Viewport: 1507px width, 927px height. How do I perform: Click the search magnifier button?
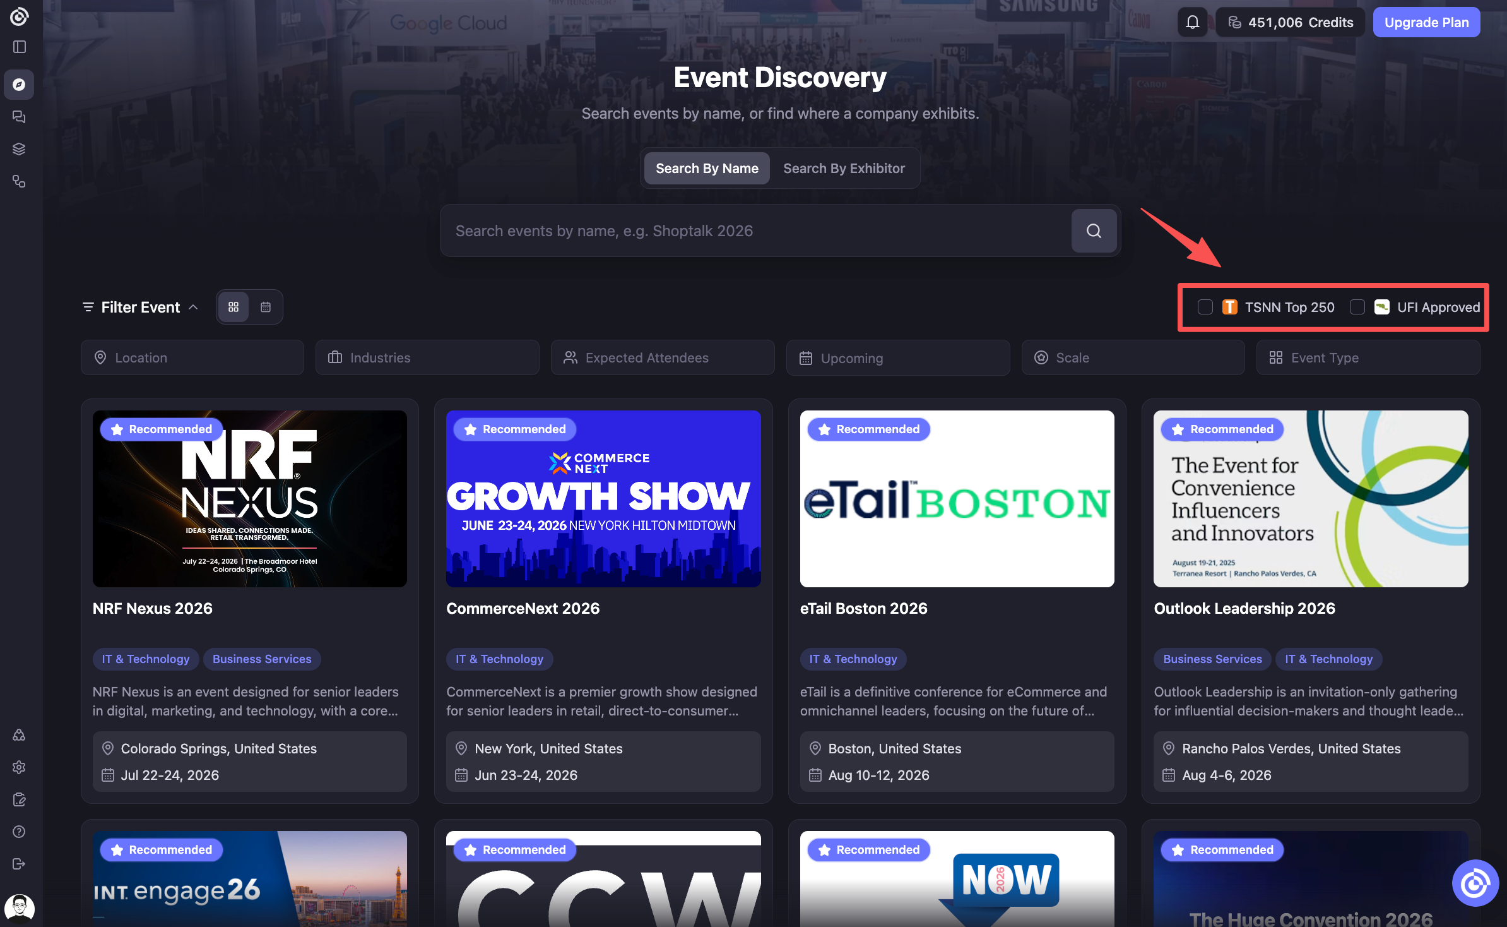click(1094, 231)
